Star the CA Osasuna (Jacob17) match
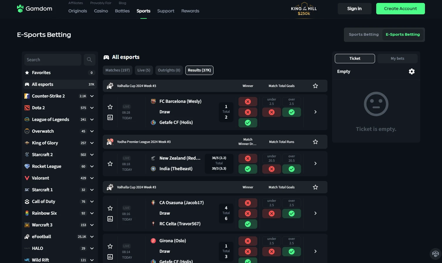Screen dimensions: 442x263 click(110, 208)
